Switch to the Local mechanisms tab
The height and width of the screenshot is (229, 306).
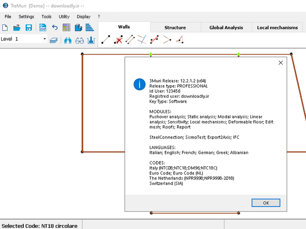click(277, 27)
